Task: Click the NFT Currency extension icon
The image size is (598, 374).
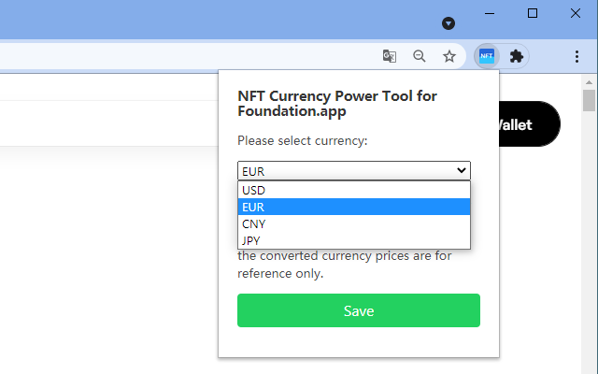Action: click(x=486, y=56)
